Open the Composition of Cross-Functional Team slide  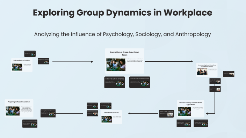pyautogui.click(x=140, y=82)
